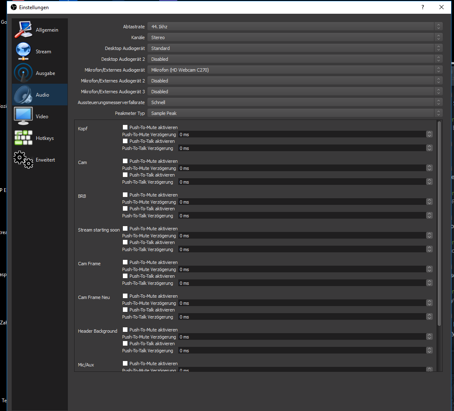The height and width of the screenshot is (411, 454).
Task: Click Cam Push-To-Mute Verzögerung field
Action: tap(305, 168)
